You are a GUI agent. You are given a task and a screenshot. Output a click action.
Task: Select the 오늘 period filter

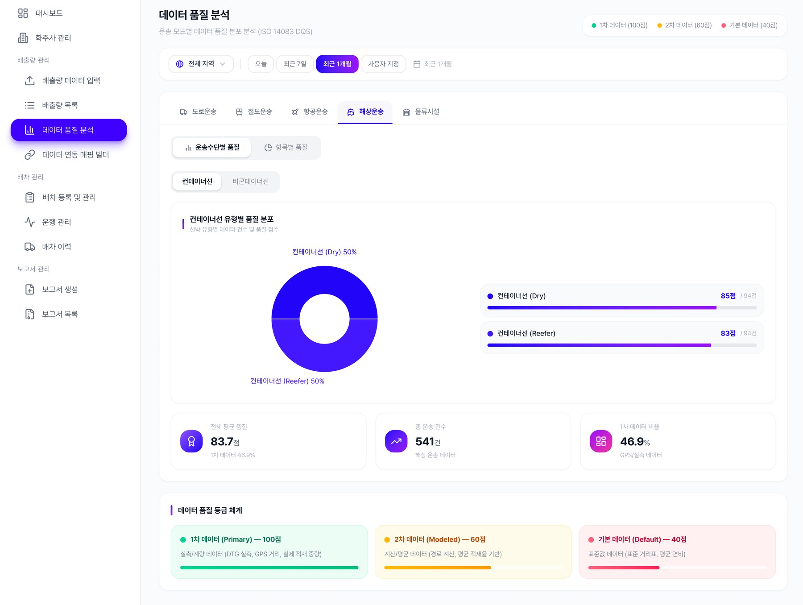coord(261,64)
